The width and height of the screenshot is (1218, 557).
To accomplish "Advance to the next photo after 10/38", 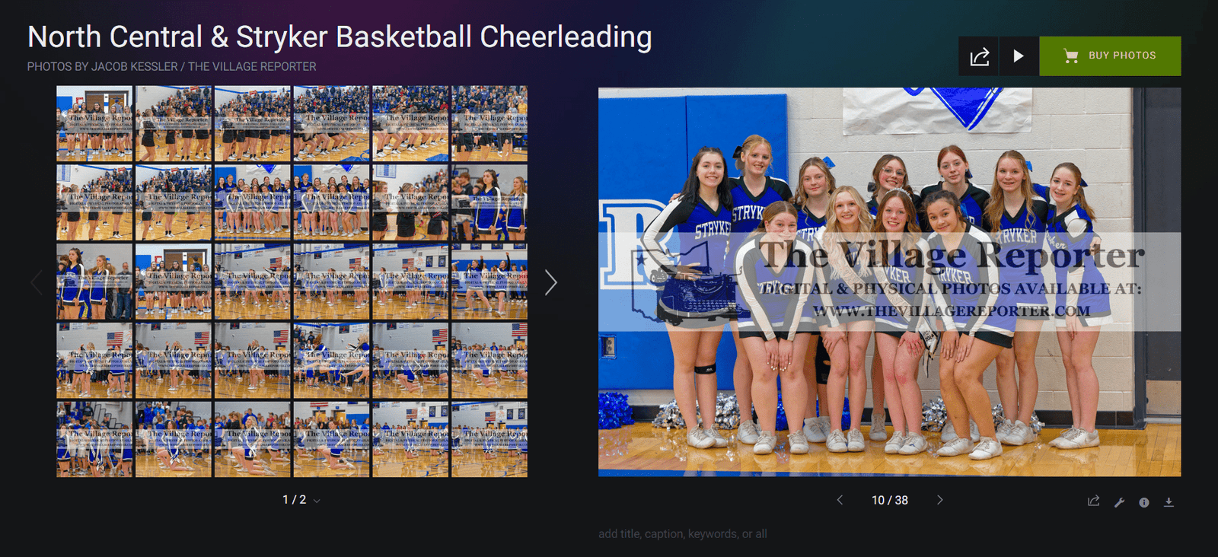I will (x=939, y=500).
